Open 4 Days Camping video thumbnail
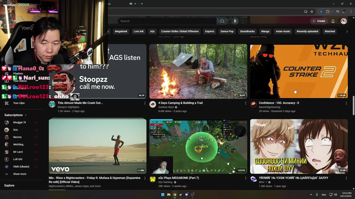The height and width of the screenshot is (199, 355). pos(198,71)
